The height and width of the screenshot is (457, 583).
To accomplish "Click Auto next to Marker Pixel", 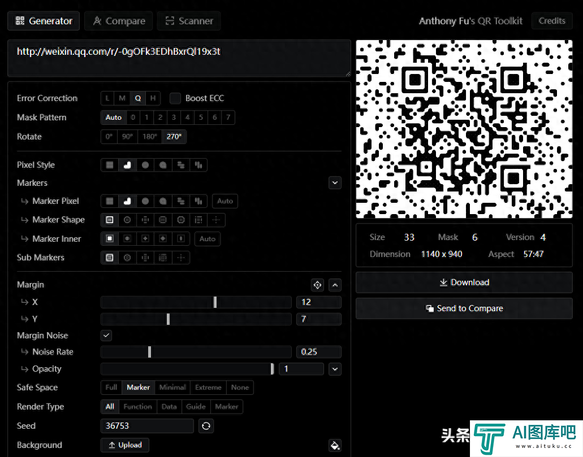I will tap(225, 201).
